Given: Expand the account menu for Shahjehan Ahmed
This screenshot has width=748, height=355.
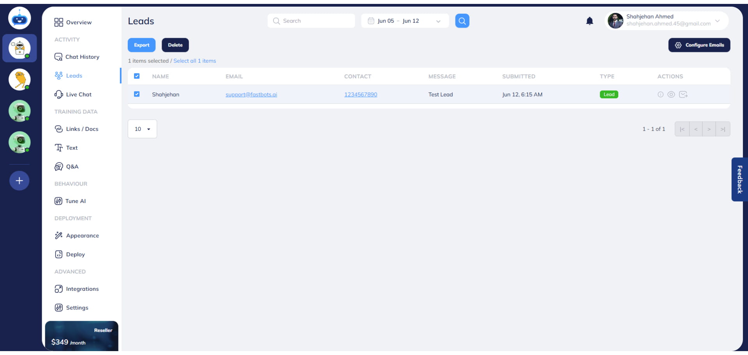Looking at the screenshot, I should (718, 22).
